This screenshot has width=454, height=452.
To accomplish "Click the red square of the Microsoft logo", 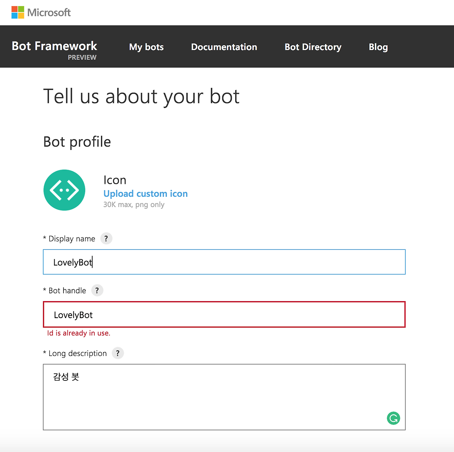I will [14, 9].
